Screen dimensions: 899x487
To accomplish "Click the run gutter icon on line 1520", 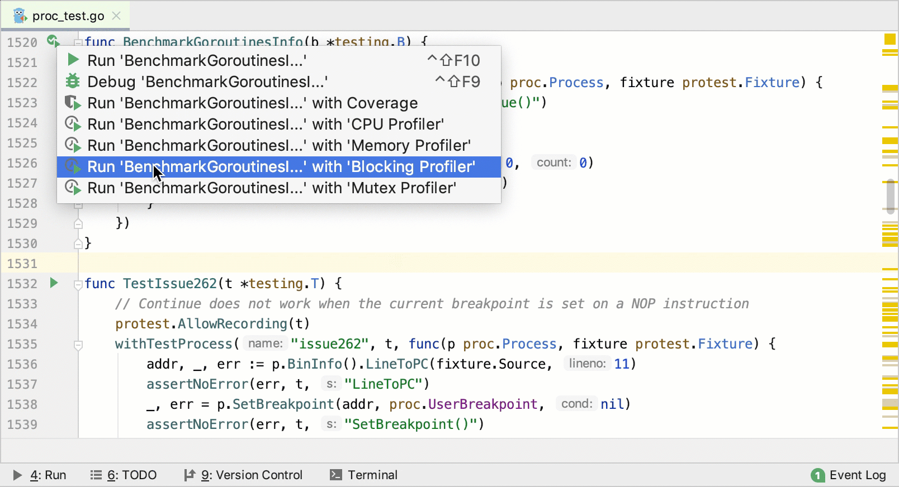I will pyautogui.click(x=53, y=41).
